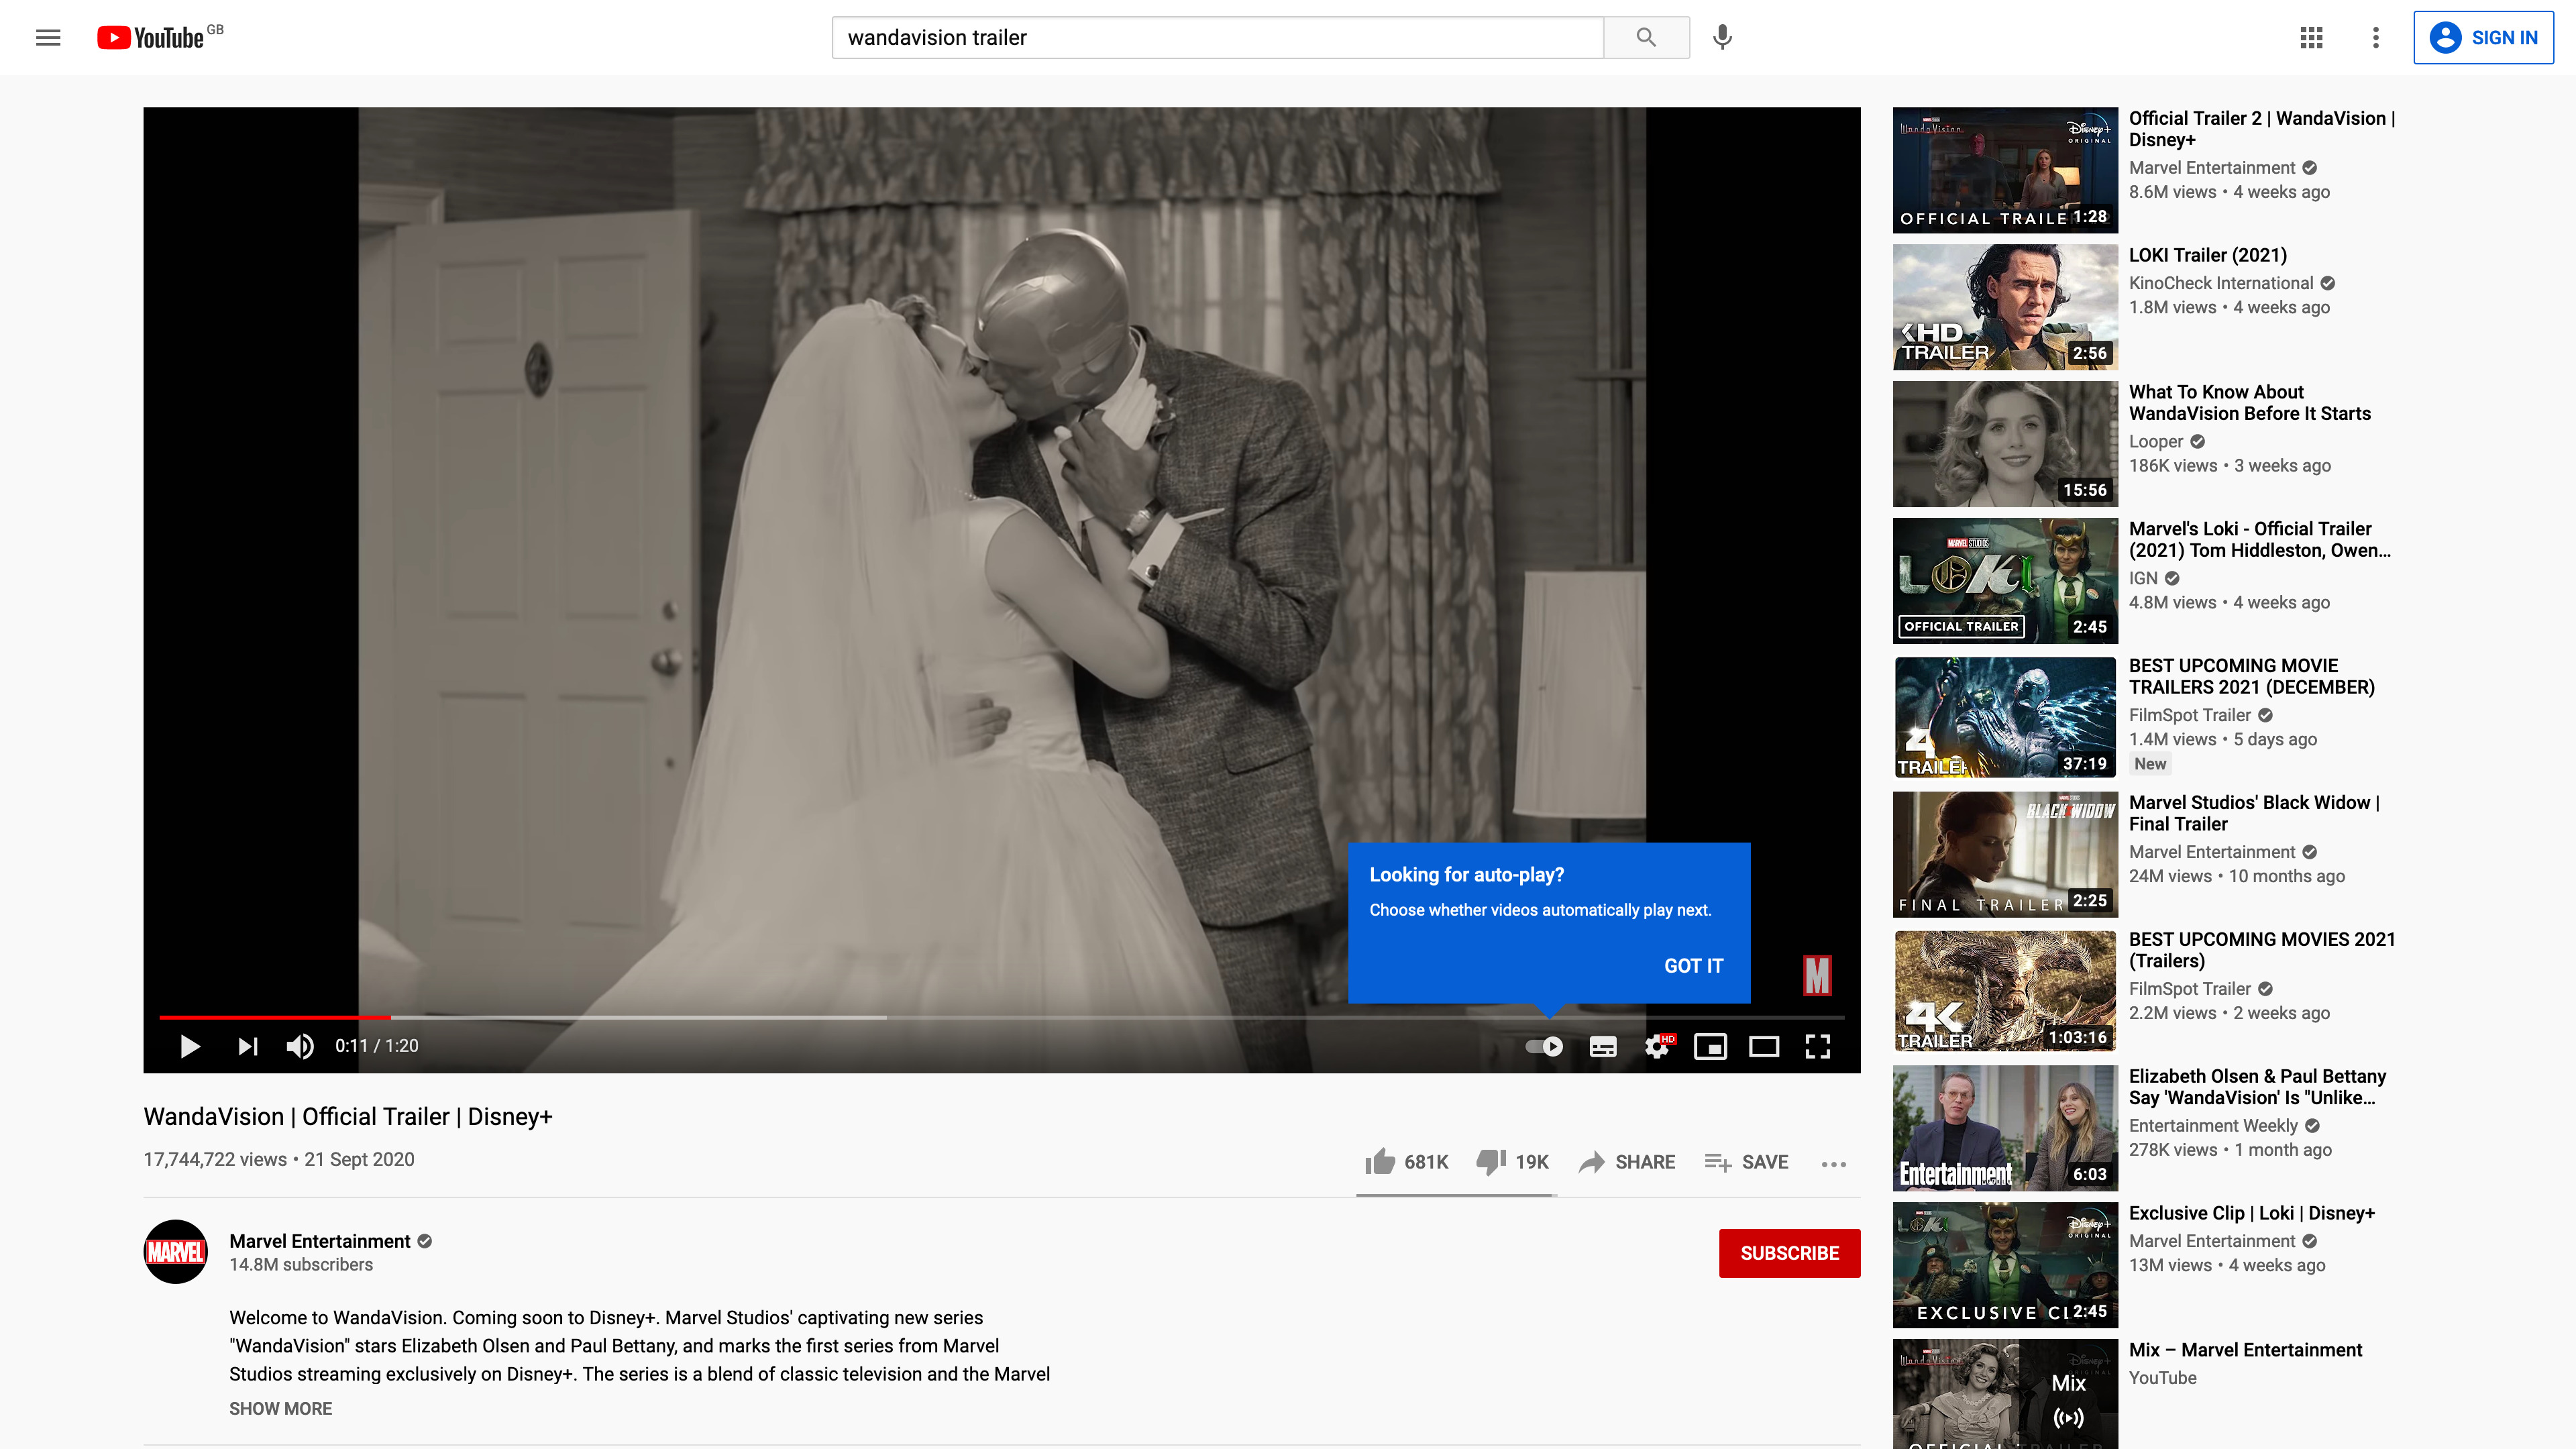The image size is (2576, 1449).
Task: Open the player settings gear icon
Action: point(1657,1046)
